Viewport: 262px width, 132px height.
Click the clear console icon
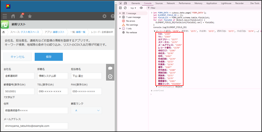click(125, 8)
